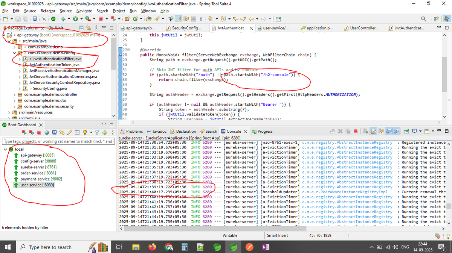
Task: Click console Pin Console icon
Action: point(407,132)
